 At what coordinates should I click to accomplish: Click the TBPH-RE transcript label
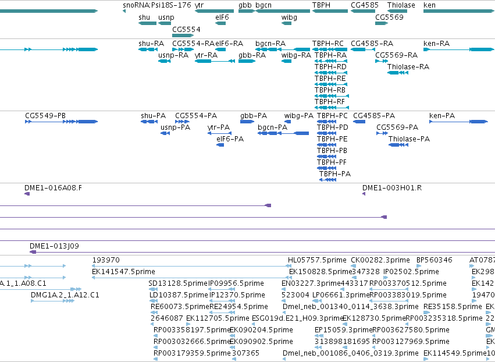(x=330, y=79)
